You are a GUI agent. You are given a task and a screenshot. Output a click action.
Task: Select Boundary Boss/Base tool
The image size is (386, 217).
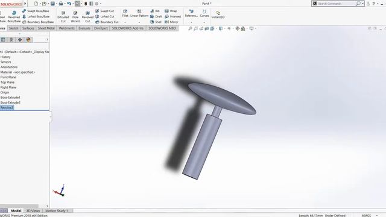pyautogui.click(x=38, y=22)
